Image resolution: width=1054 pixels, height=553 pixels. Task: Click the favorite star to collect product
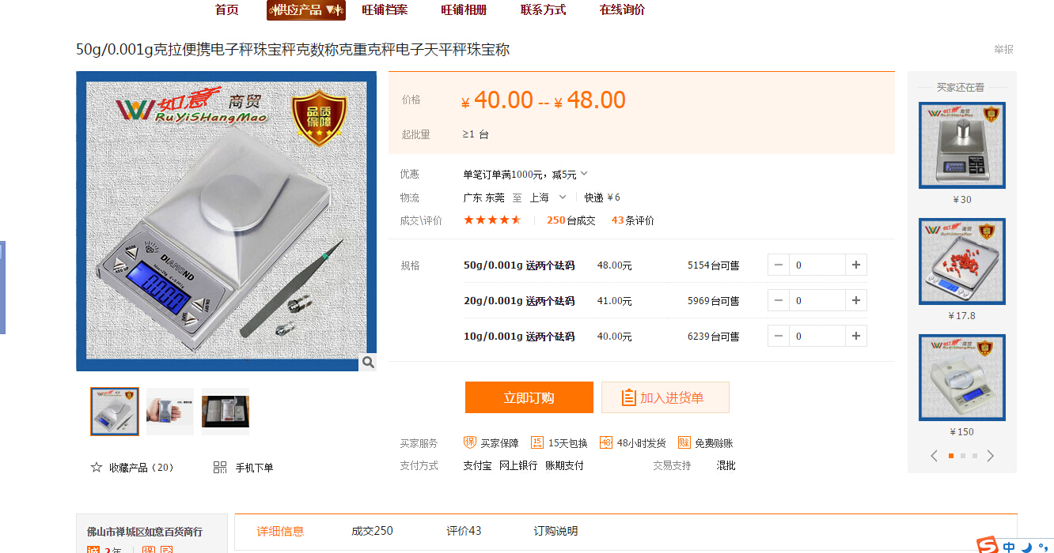click(97, 468)
